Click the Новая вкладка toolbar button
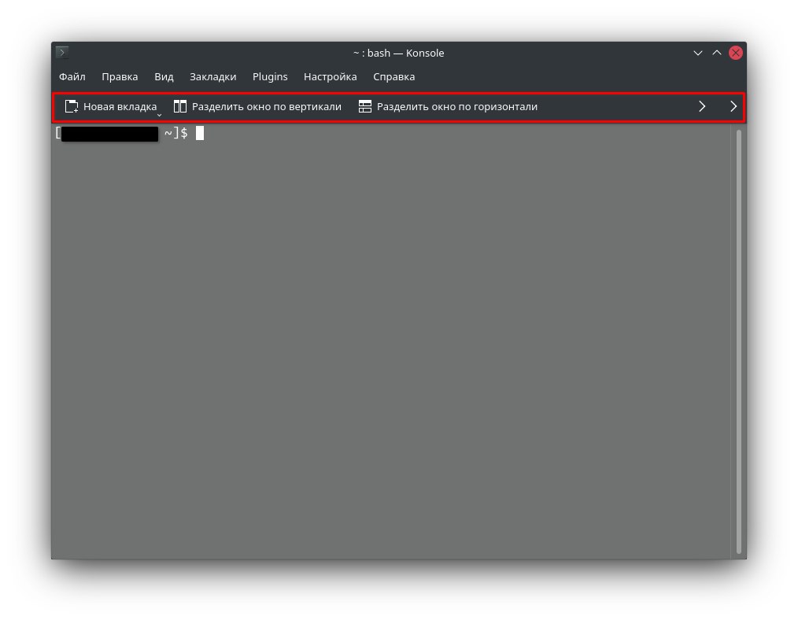This screenshot has height=620, width=798. click(x=110, y=107)
